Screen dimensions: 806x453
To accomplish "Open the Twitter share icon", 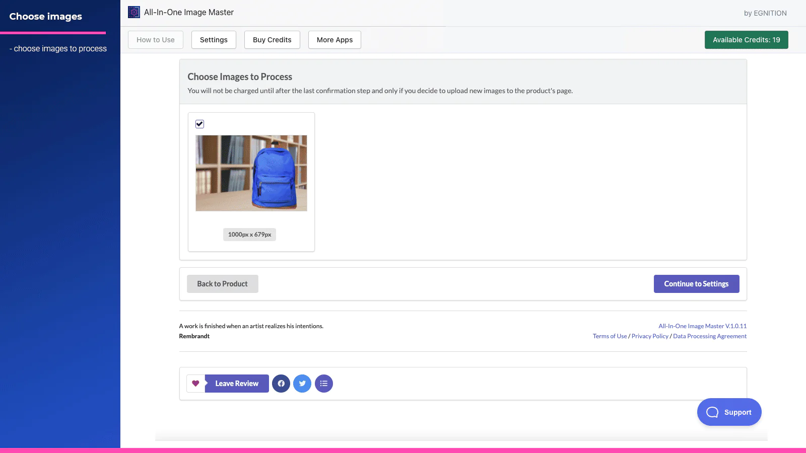I will [302, 384].
